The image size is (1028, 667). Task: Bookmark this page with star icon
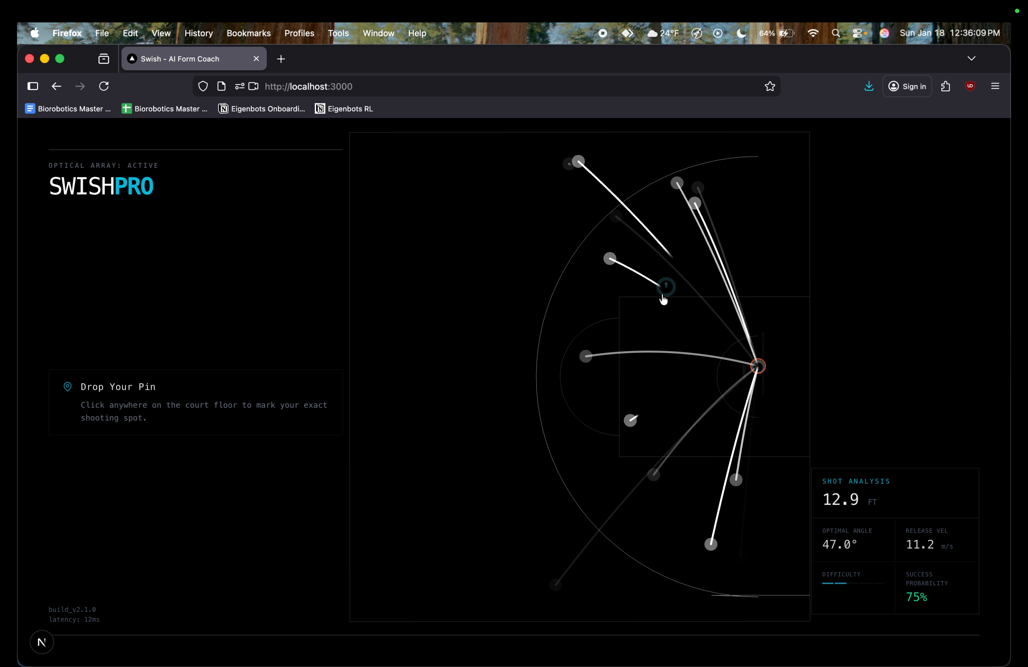click(x=770, y=86)
